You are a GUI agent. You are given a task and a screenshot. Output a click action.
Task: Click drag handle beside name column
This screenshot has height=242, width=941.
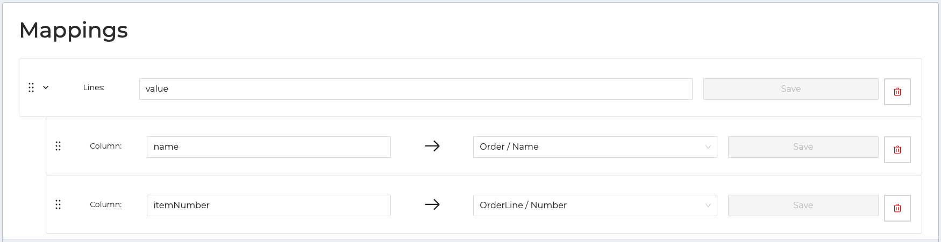tap(58, 146)
